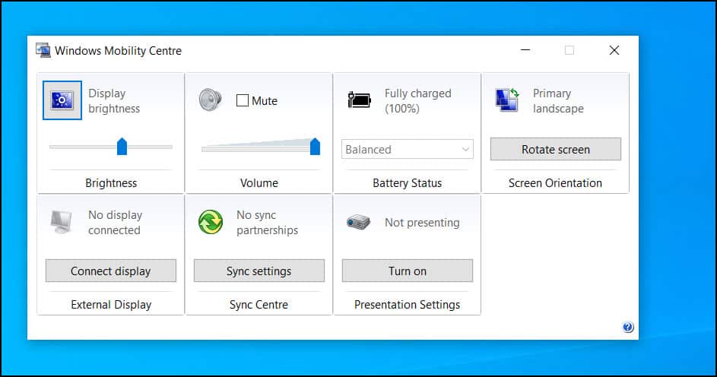Click the external display monitor icon

pyautogui.click(x=62, y=222)
